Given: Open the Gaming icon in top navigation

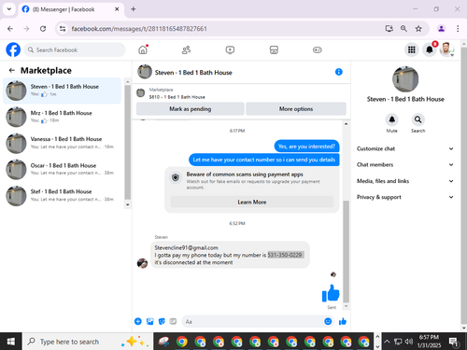Looking at the screenshot, I should coord(318,49).
